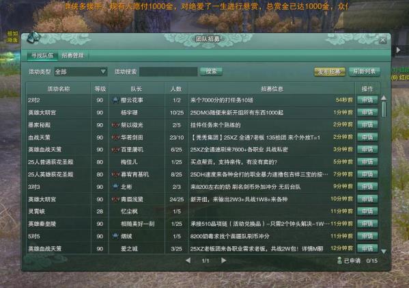This screenshot has width=409, height=288.
Task: Expand the side panel arrow at right edge
Action: (x=398, y=50)
